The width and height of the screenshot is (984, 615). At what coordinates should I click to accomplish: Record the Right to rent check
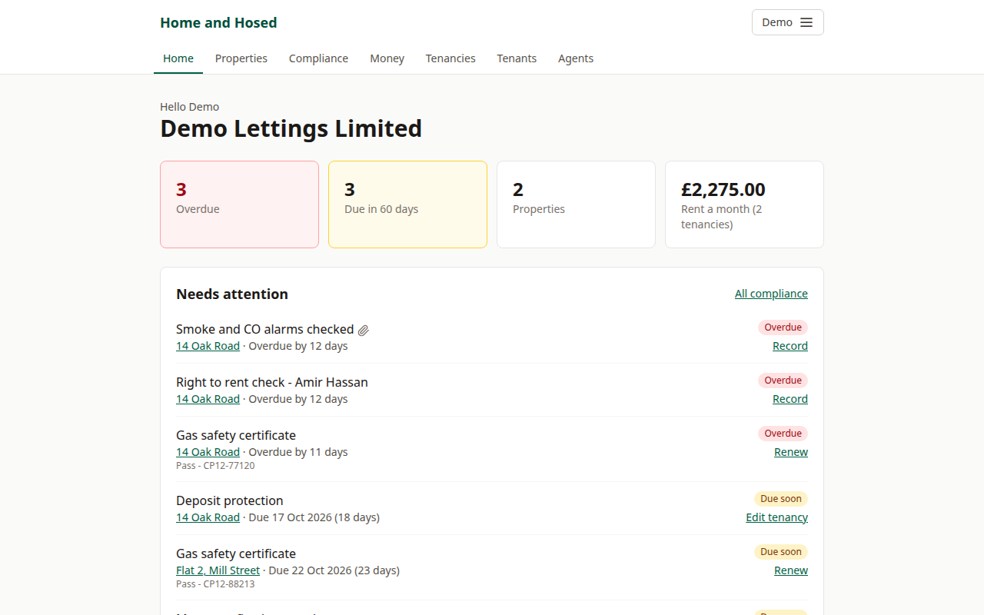[790, 399]
